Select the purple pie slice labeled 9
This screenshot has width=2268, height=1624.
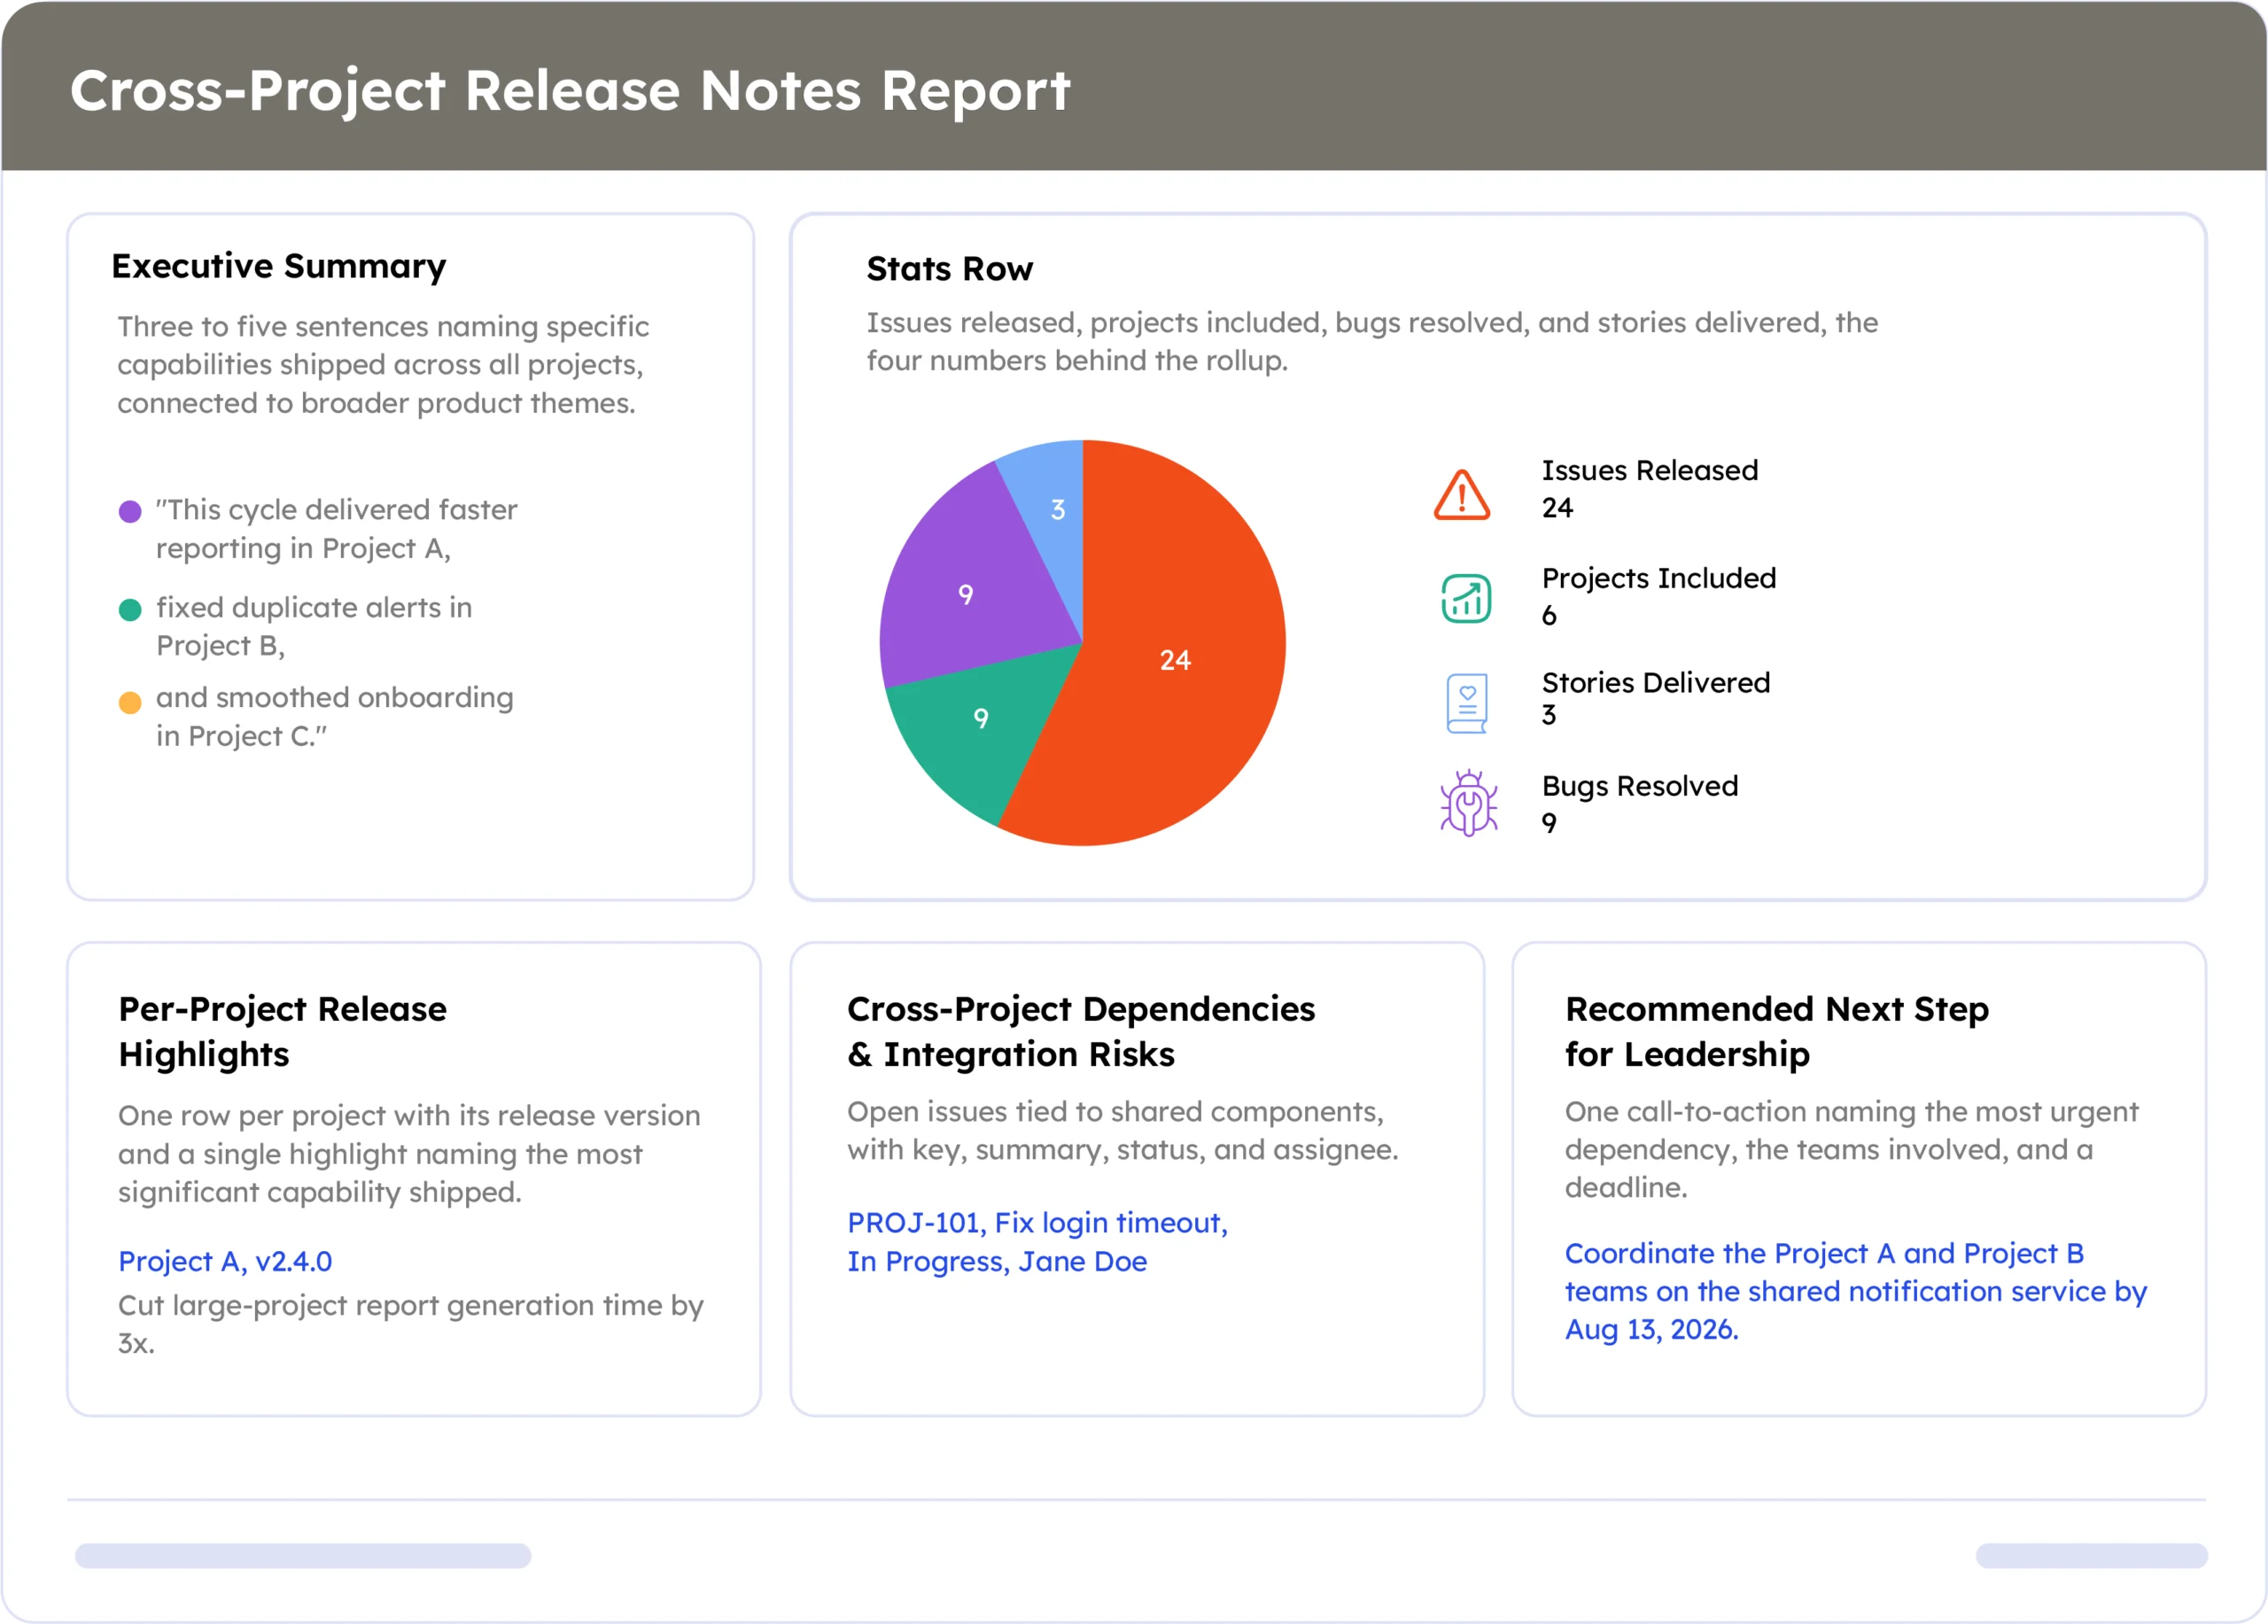[965, 594]
